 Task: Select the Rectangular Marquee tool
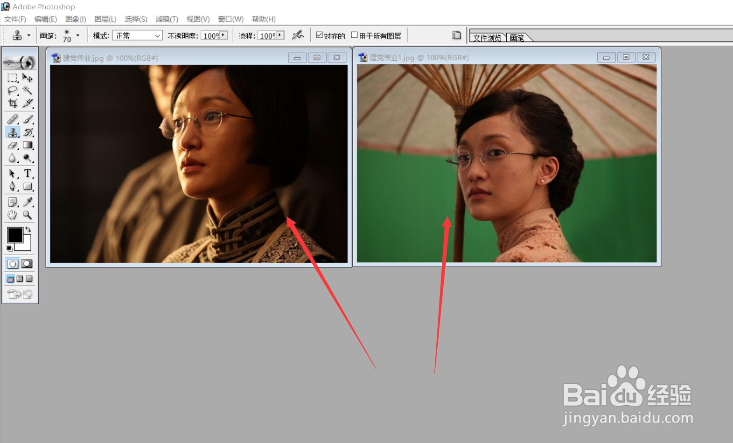[13, 78]
